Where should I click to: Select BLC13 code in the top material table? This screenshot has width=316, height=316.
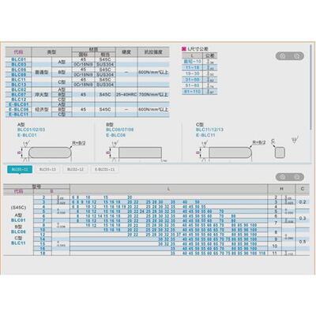click(x=19, y=85)
